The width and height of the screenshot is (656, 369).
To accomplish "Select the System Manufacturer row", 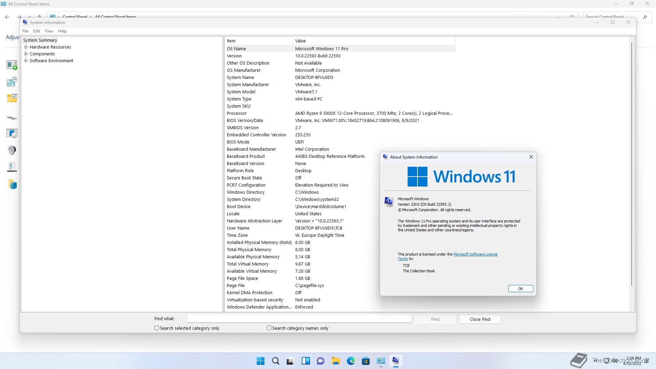I will click(x=340, y=84).
